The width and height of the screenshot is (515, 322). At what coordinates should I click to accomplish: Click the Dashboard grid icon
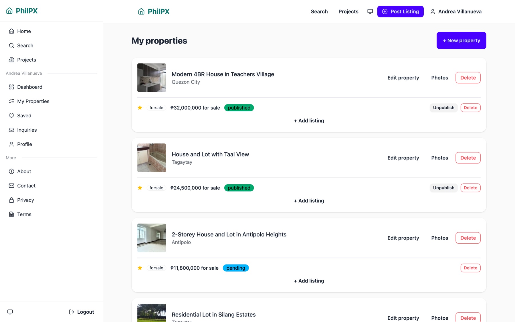[x=11, y=87]
